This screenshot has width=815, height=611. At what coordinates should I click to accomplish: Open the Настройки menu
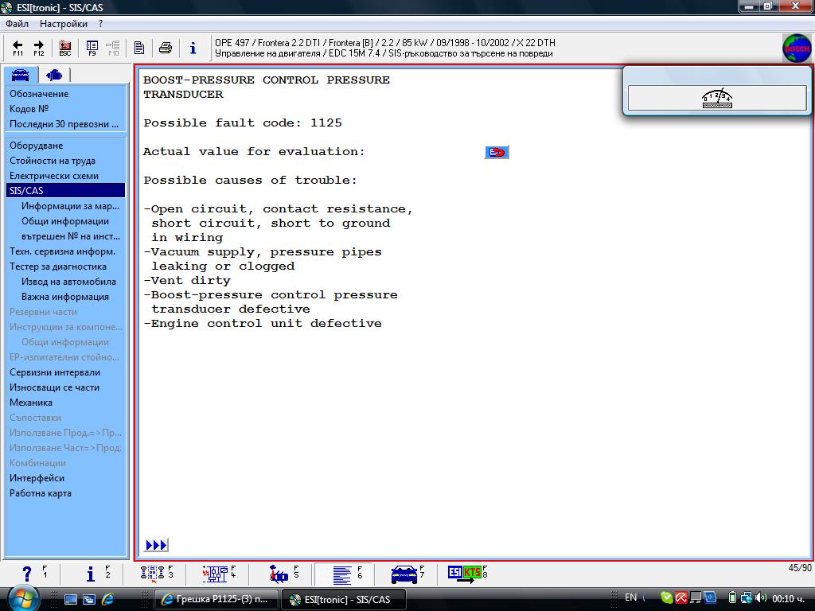[64, 24]
